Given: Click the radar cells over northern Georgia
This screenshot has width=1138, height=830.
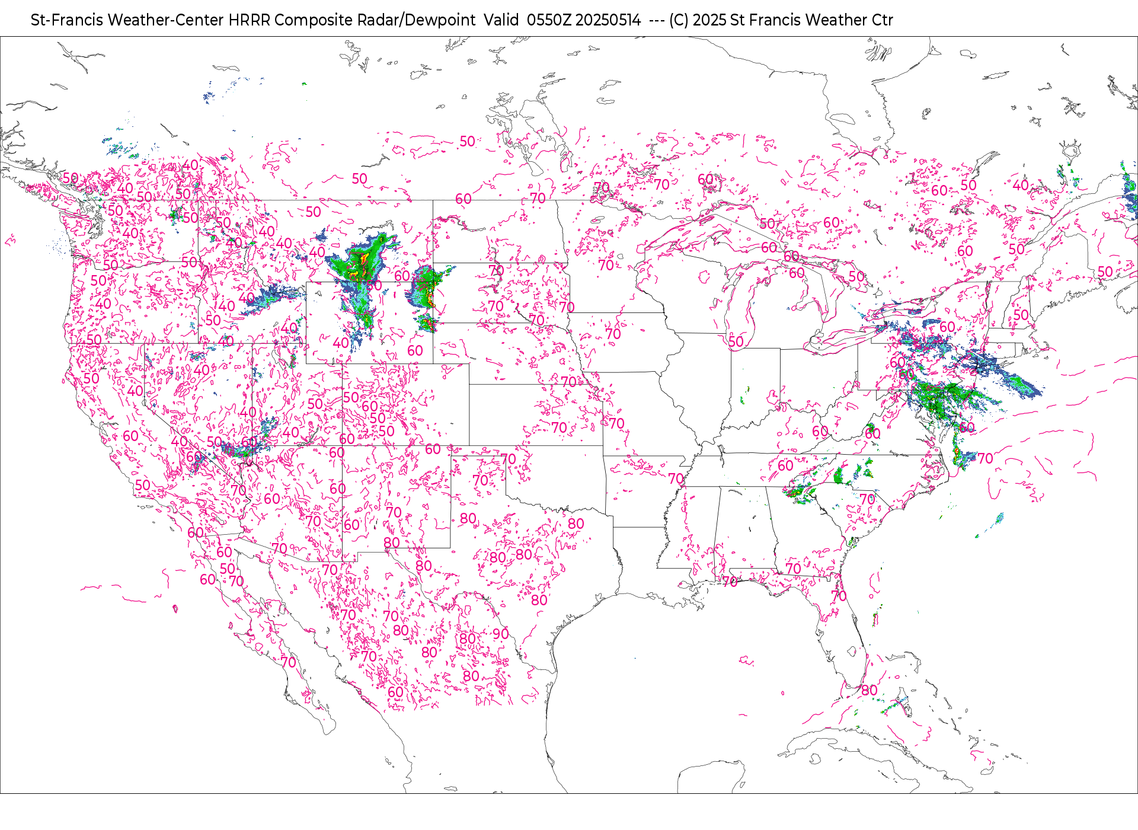Looking at the screenshot, I should (x=799, y=493).
